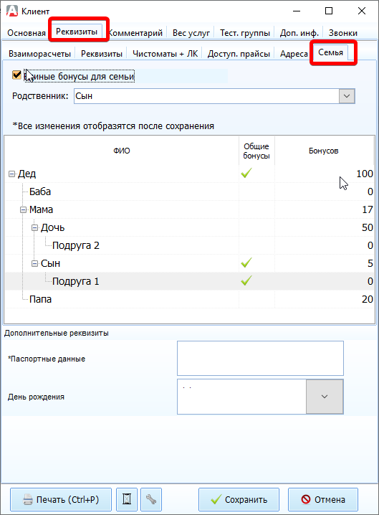Viewport: 379px width, 515px height.
Task: Select the Папа row in family tree
Action: pyautogui.click(x=189, y=299)
